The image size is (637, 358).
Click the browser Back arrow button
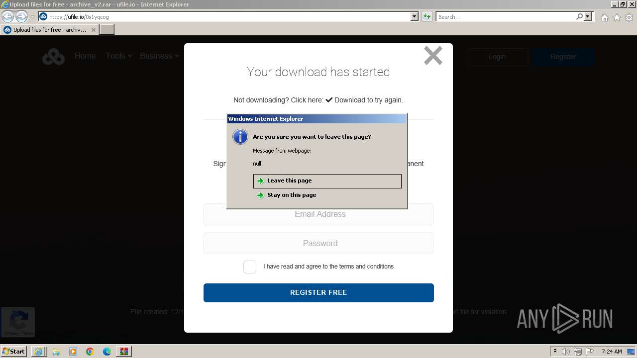7,16
